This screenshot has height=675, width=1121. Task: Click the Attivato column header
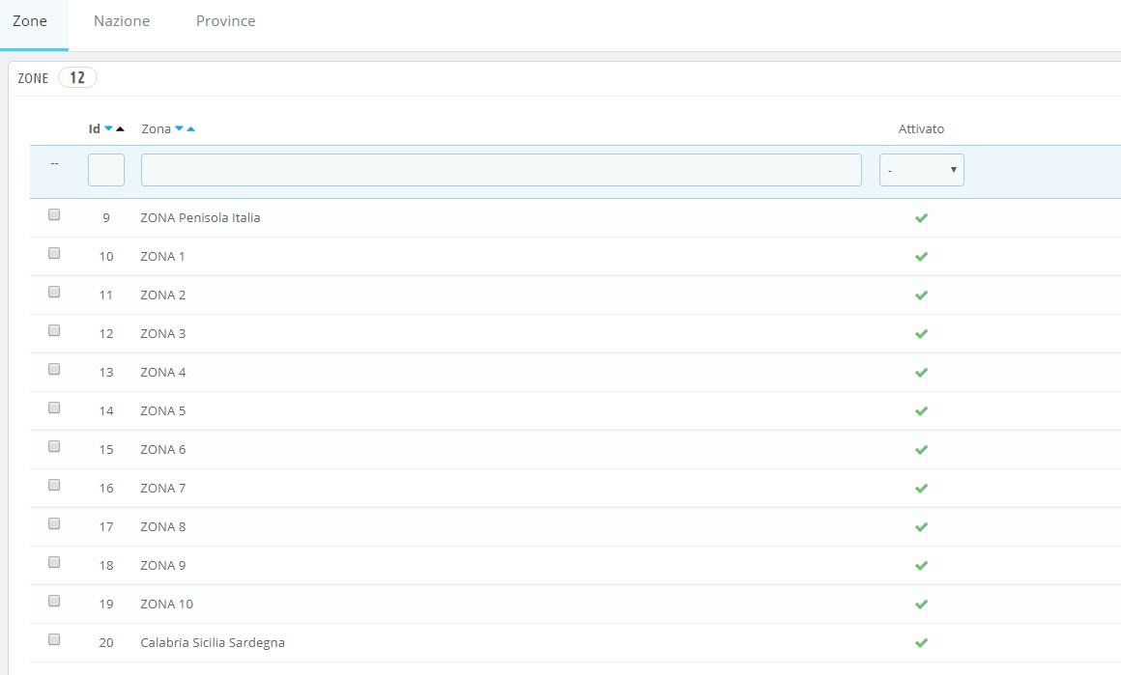click(x=921, y=128)
